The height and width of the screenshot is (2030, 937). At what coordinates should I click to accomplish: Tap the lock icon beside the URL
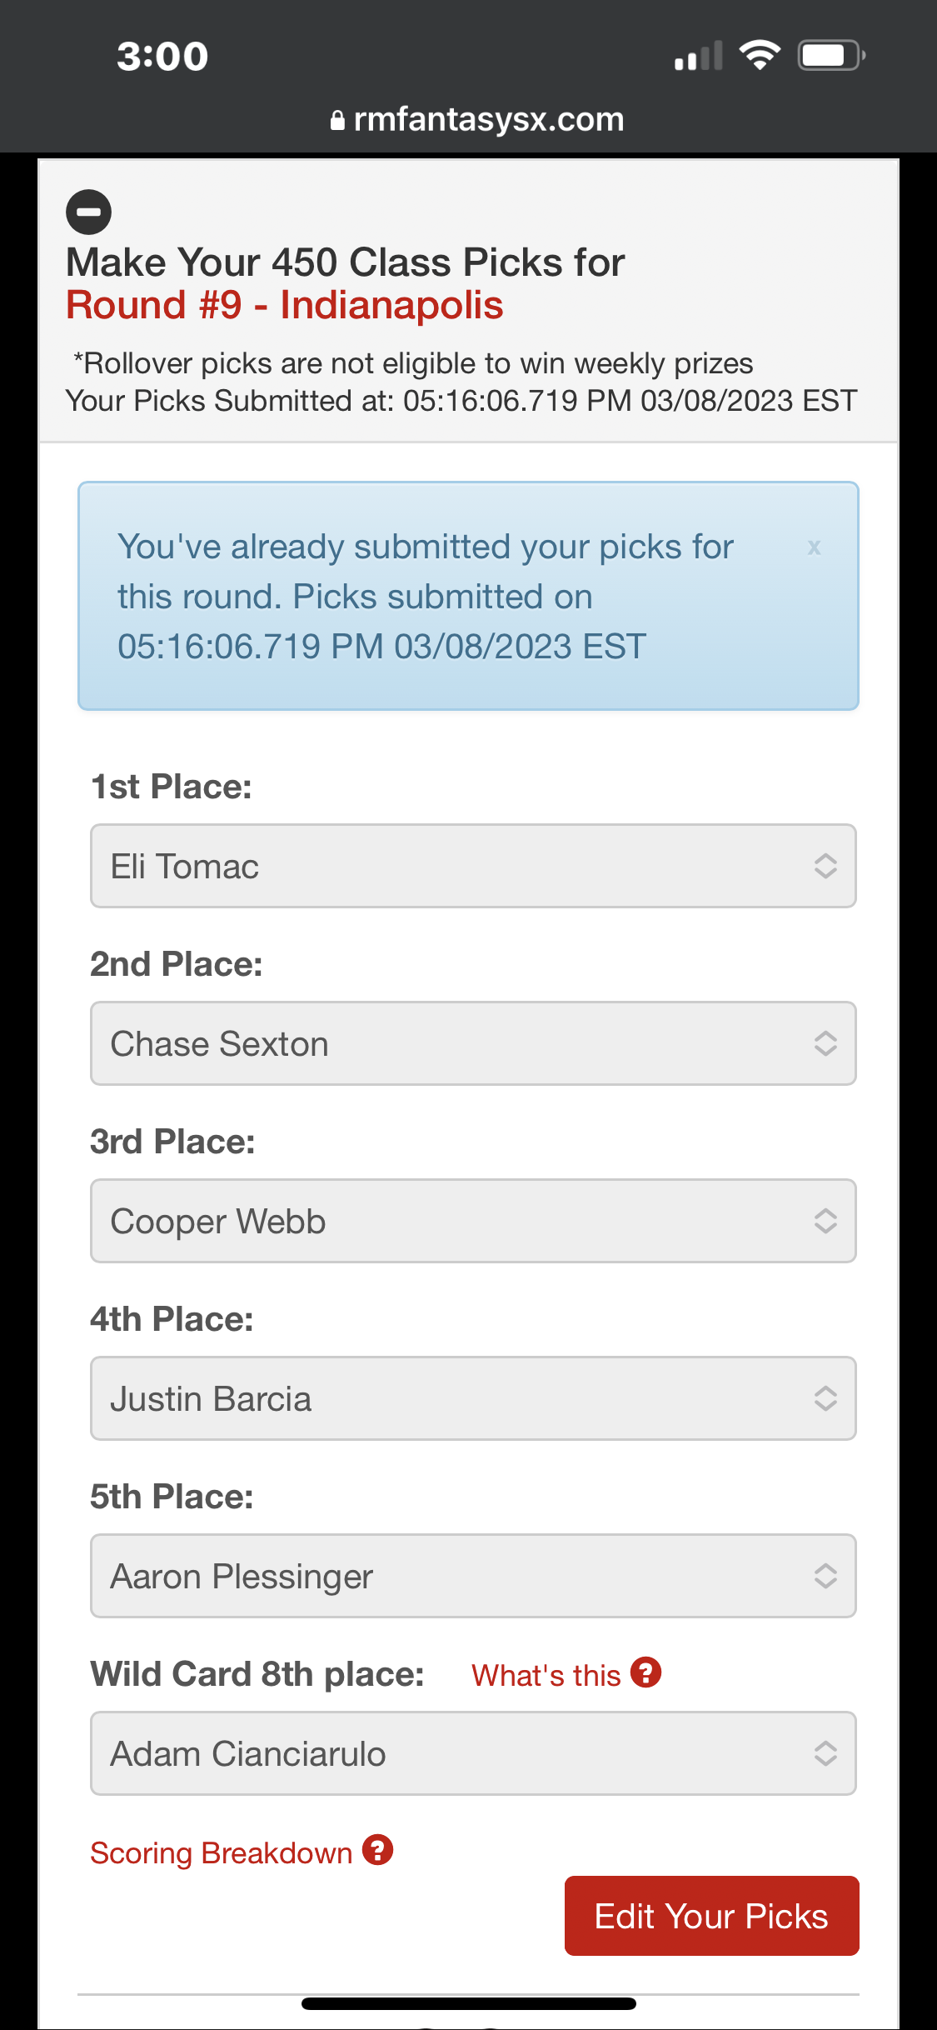pos(337,121)
